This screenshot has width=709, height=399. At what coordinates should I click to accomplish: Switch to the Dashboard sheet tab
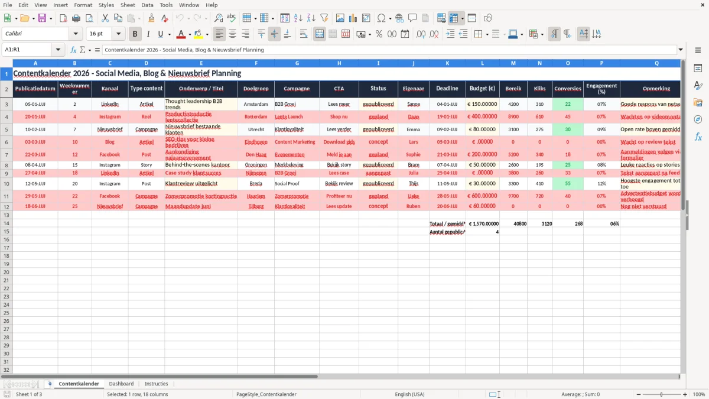121,384
